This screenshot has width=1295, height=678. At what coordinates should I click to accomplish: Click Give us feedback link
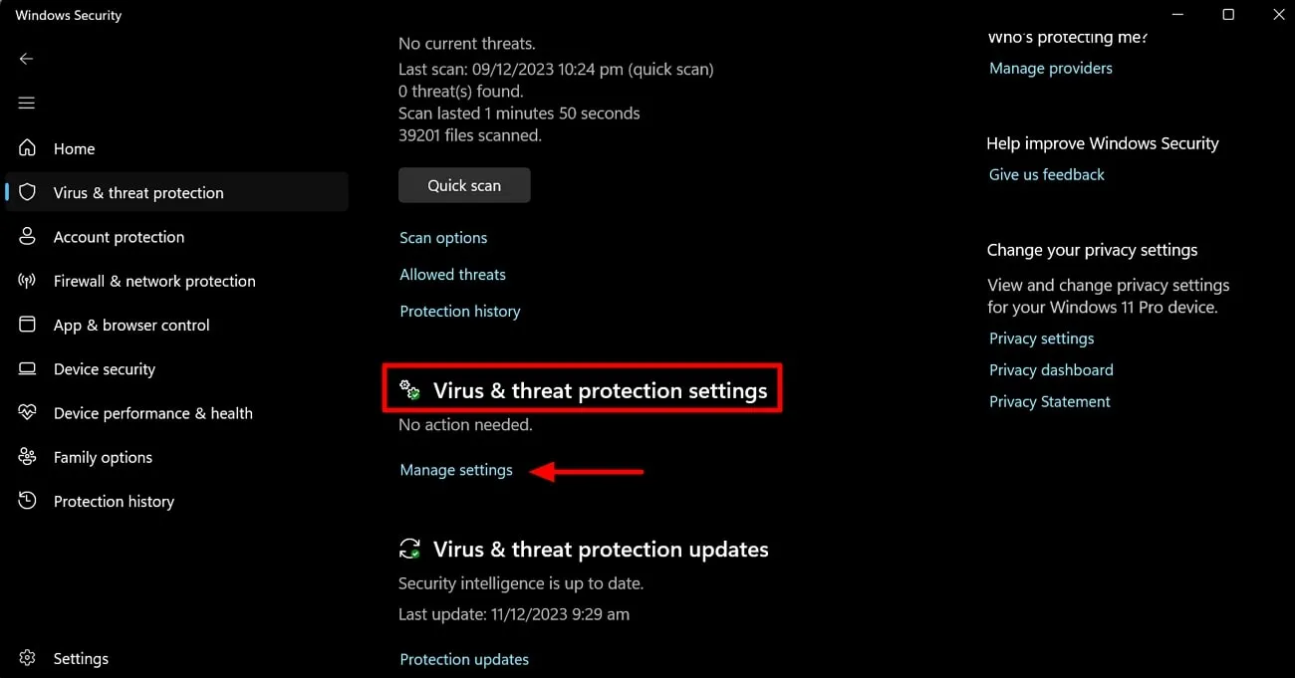1046,174
